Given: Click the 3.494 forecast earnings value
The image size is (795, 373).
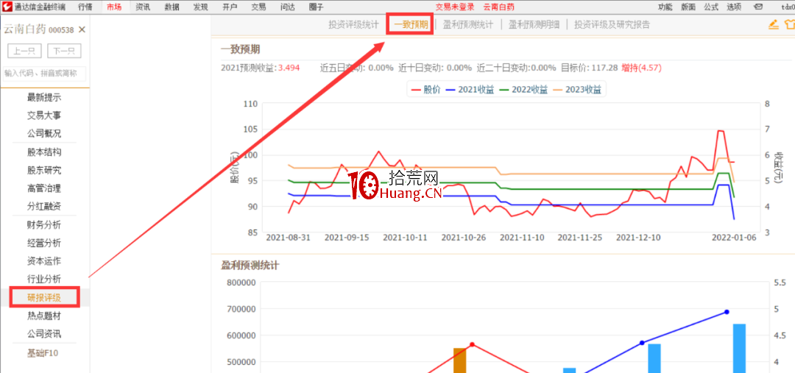Looking at the screenshot, I should click(x=289, y=68).
